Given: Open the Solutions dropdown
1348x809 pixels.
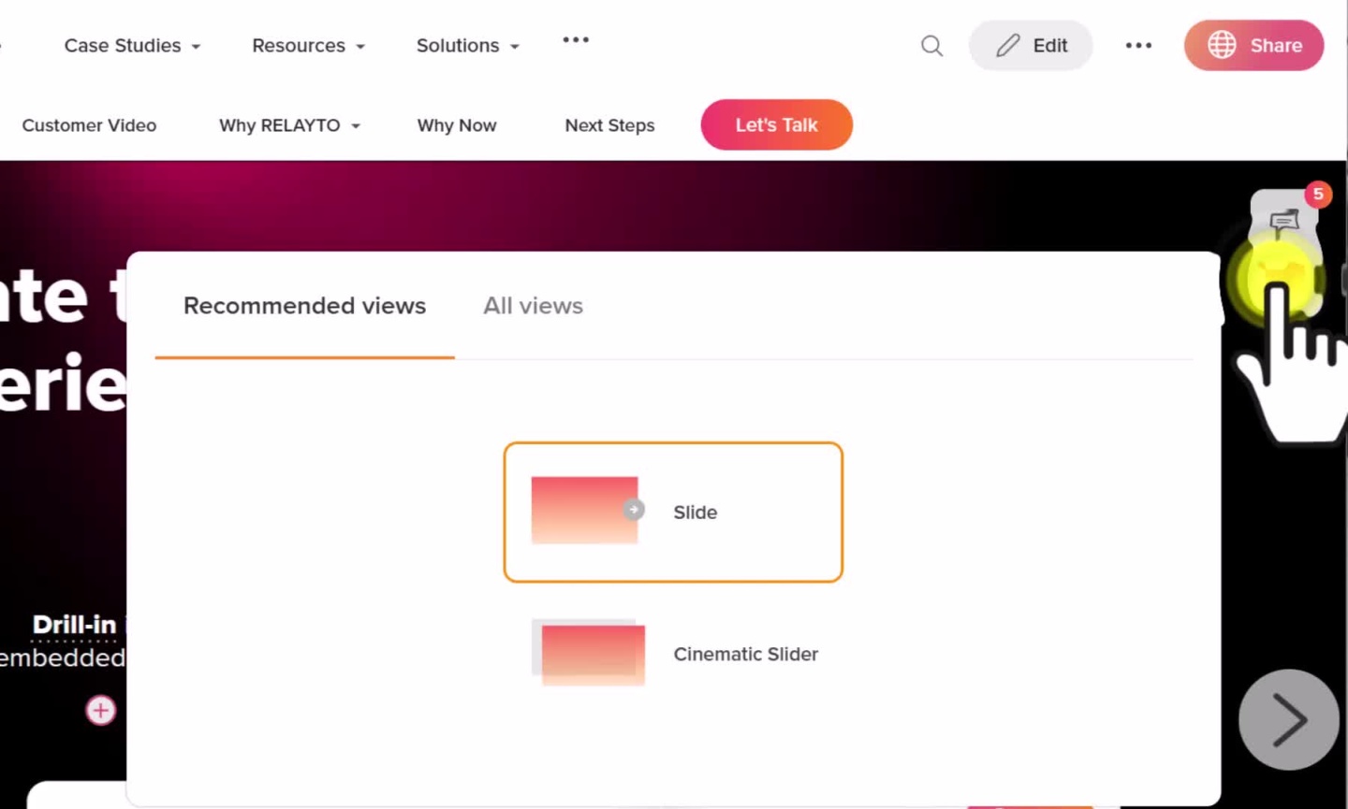Looking at the screenshot, I should coord(467,46).
